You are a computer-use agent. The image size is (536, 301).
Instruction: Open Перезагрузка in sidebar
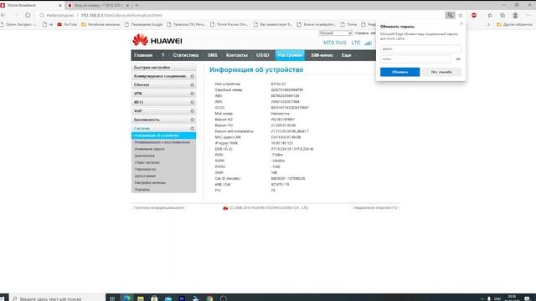[145, 169]
